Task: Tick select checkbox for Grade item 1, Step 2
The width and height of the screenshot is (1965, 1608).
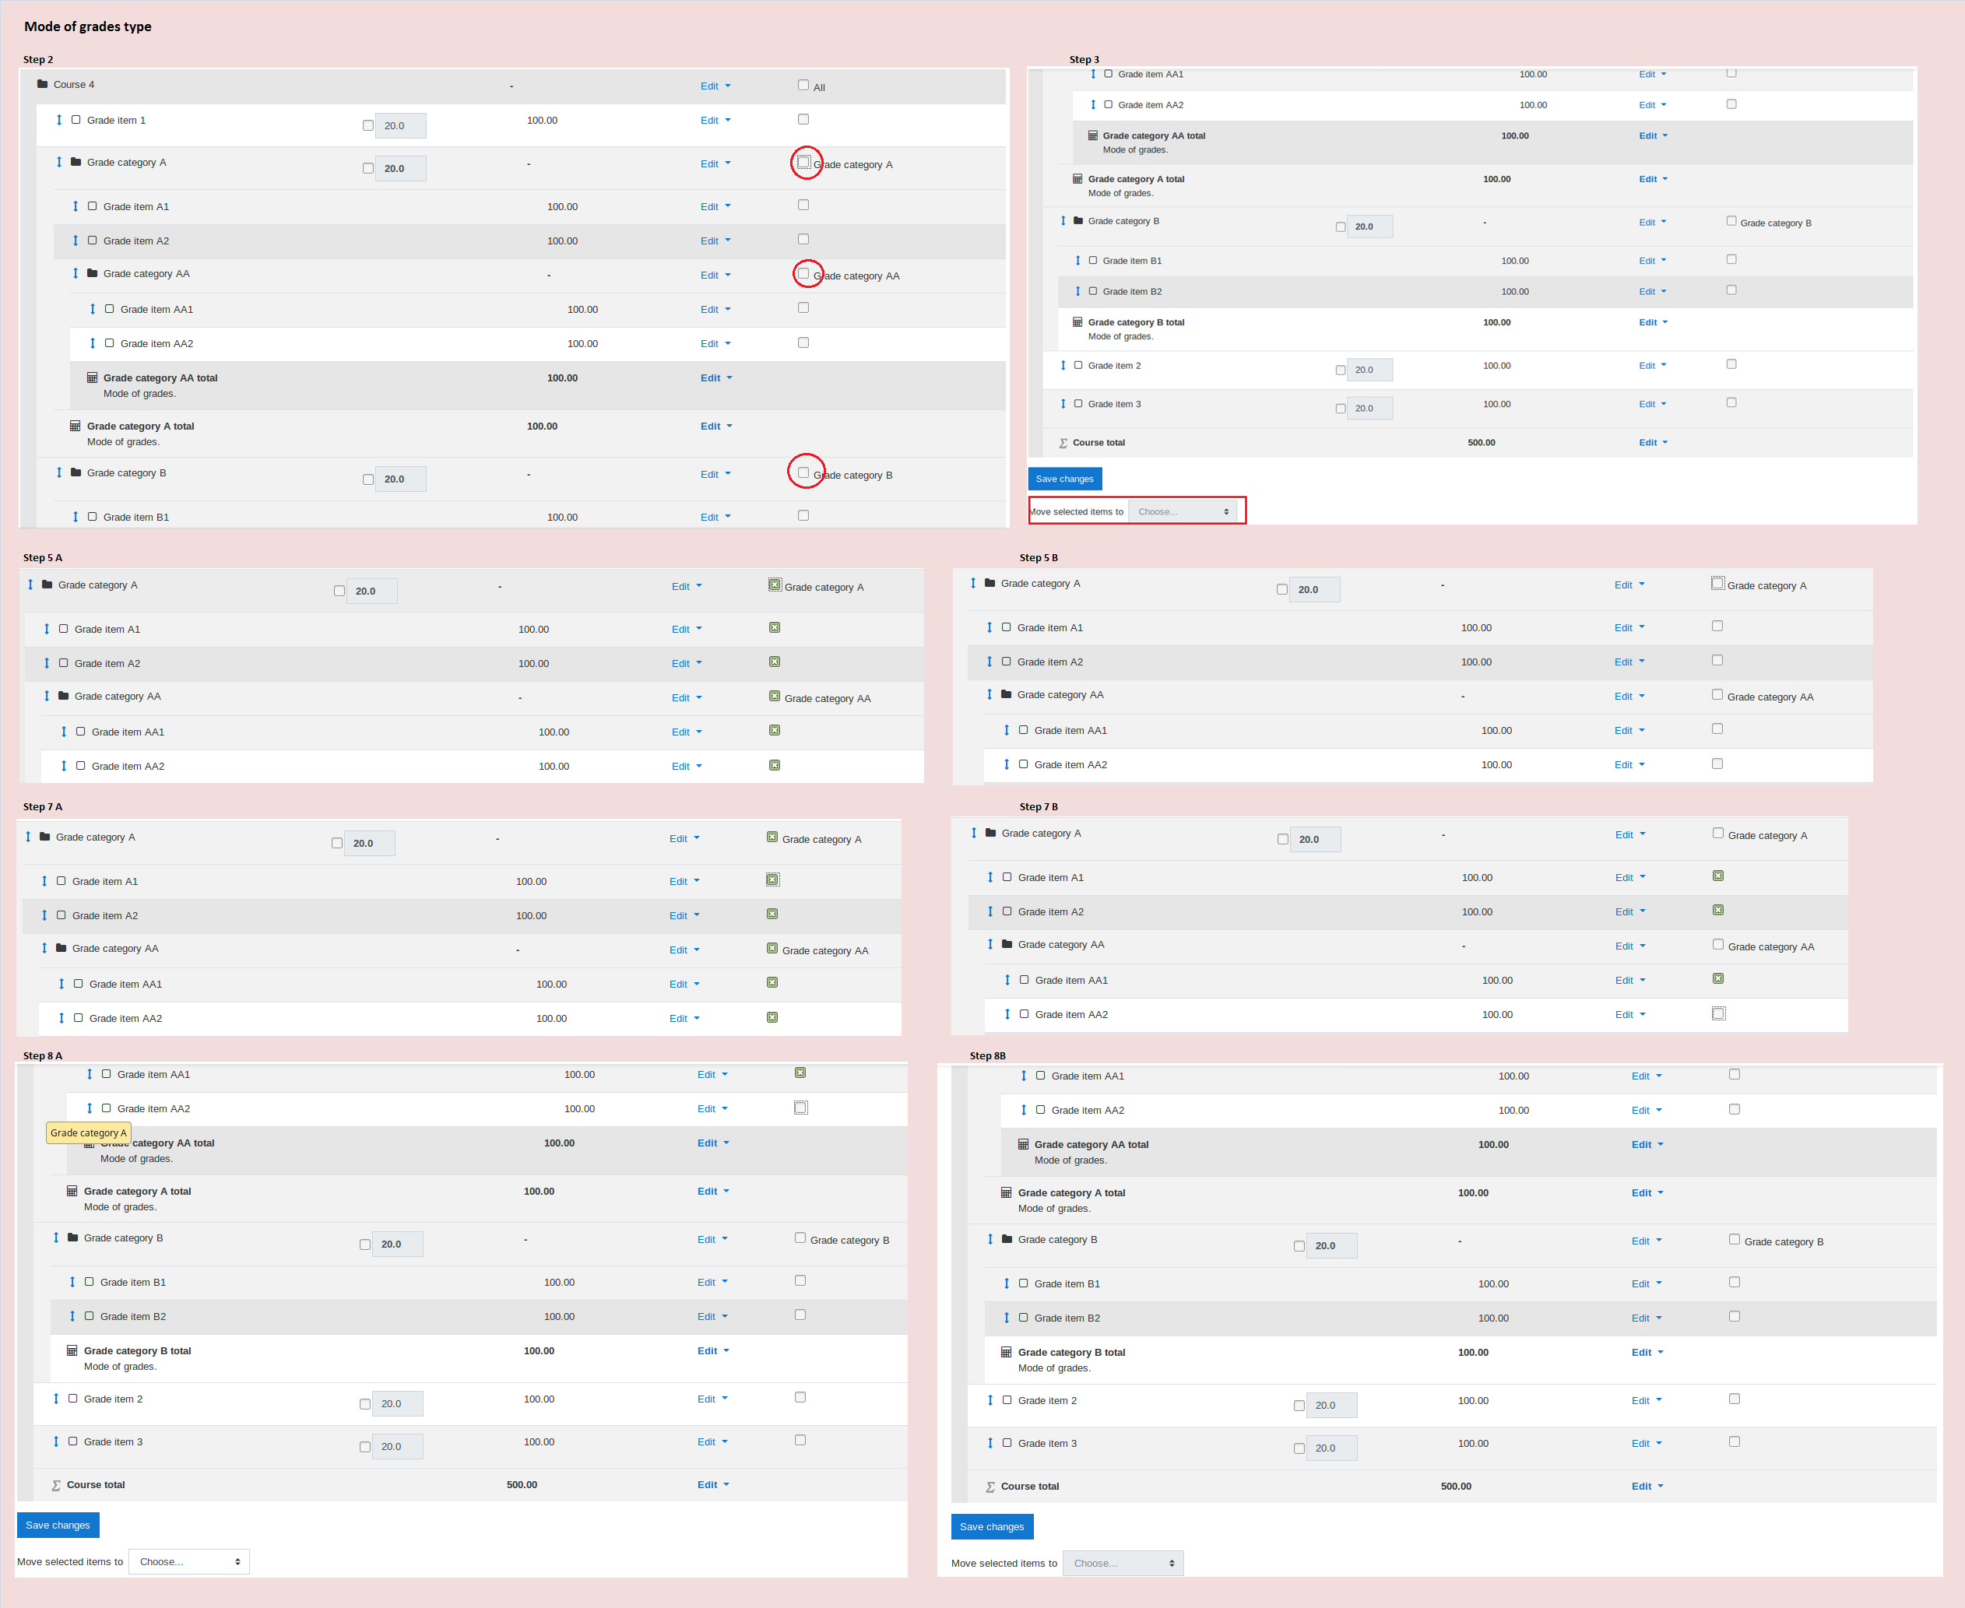Action: click(803, 120)
